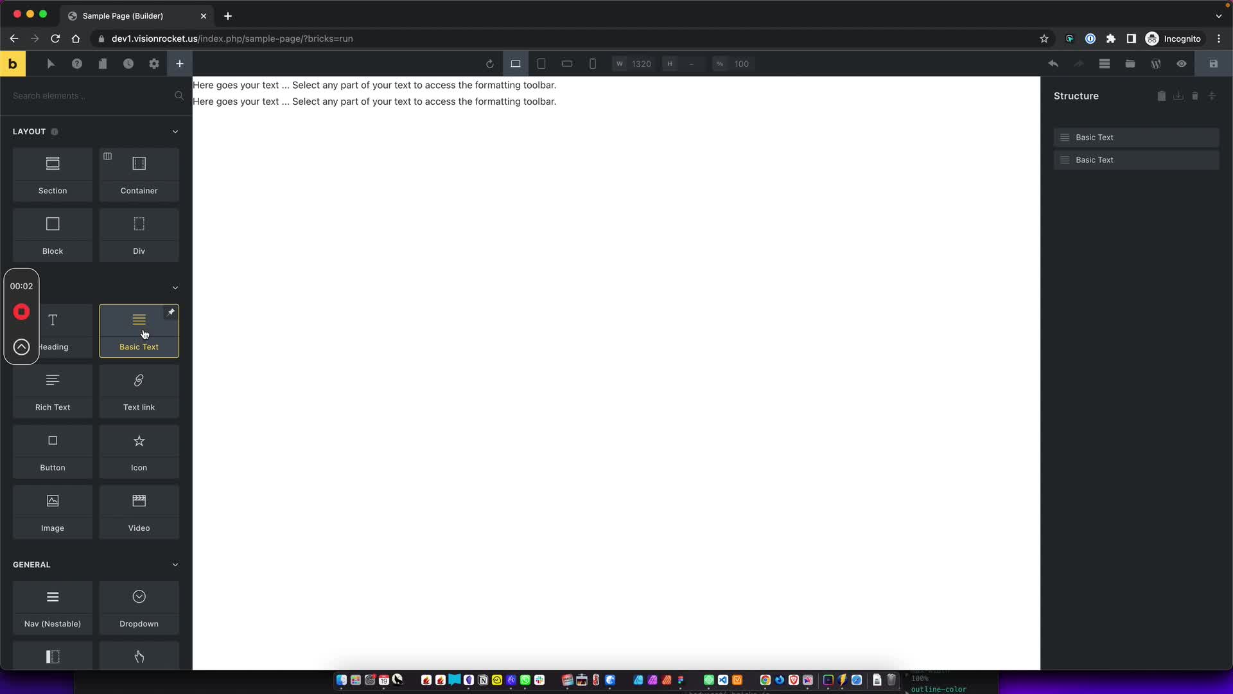Click the Search elements input field
Screen dimensions: 1233x694
pyautogui.click(x=90, y=96)
